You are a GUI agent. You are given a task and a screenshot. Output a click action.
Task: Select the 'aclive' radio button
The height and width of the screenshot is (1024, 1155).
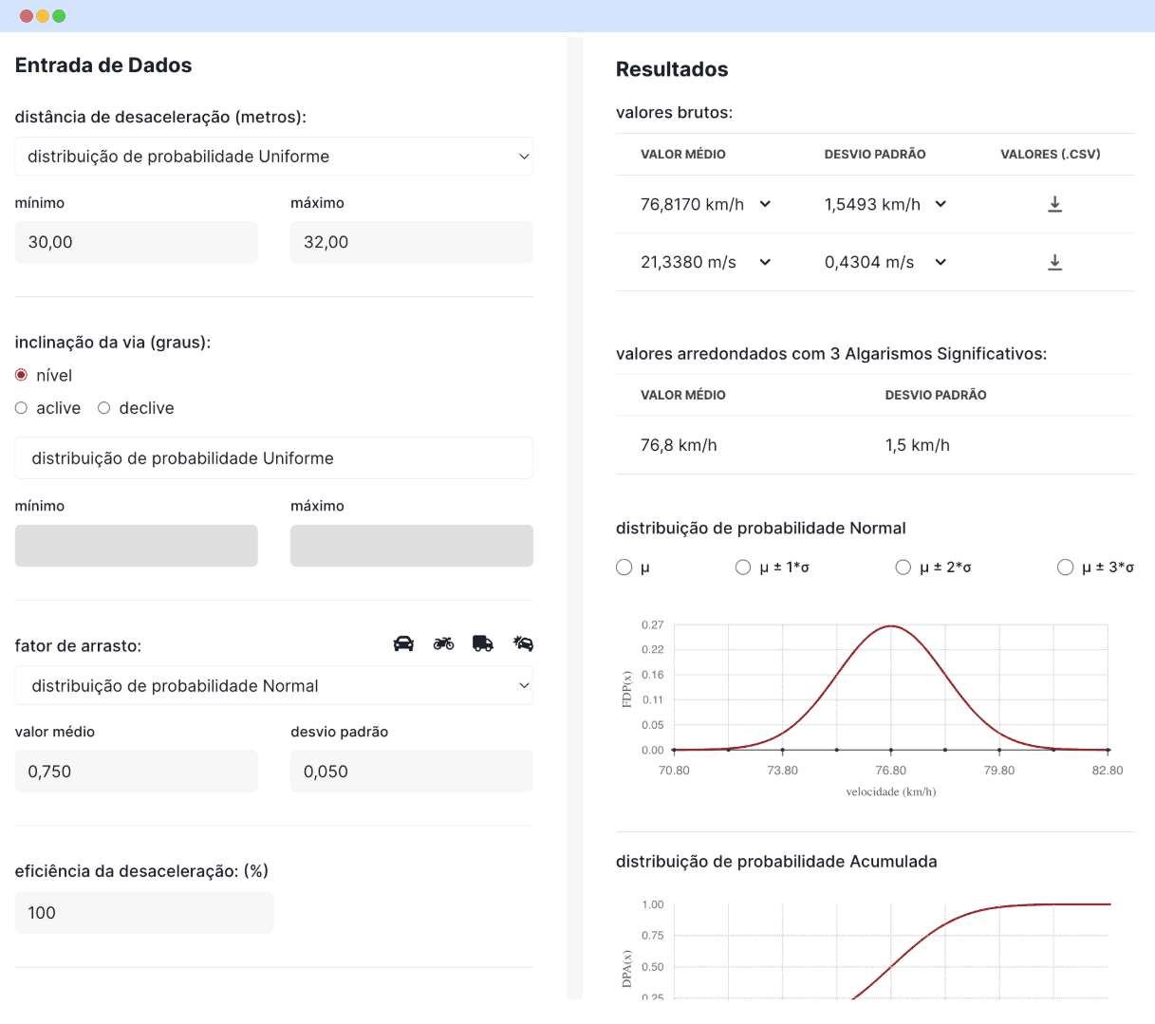click(x=21, y=408)
